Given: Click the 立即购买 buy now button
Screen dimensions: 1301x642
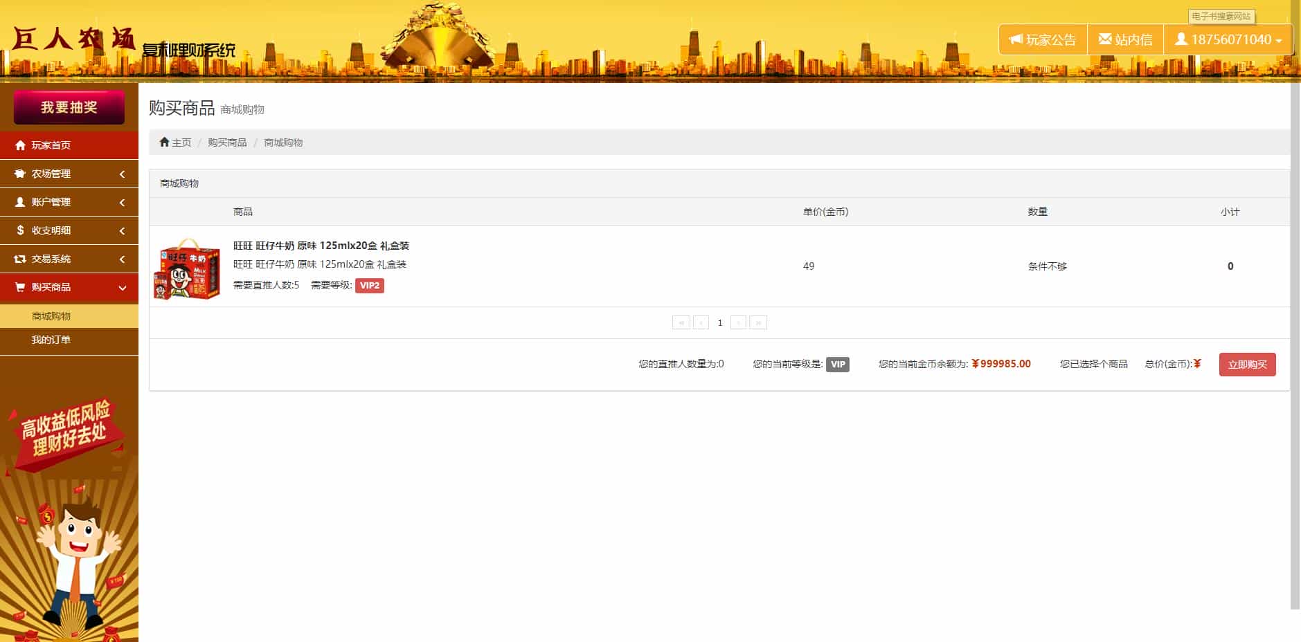Looking at the screenshot, I should coord(1248,365).
